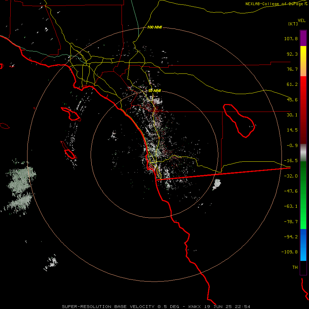Click the 50 NMI range ring label

click(x=154, y=91)
